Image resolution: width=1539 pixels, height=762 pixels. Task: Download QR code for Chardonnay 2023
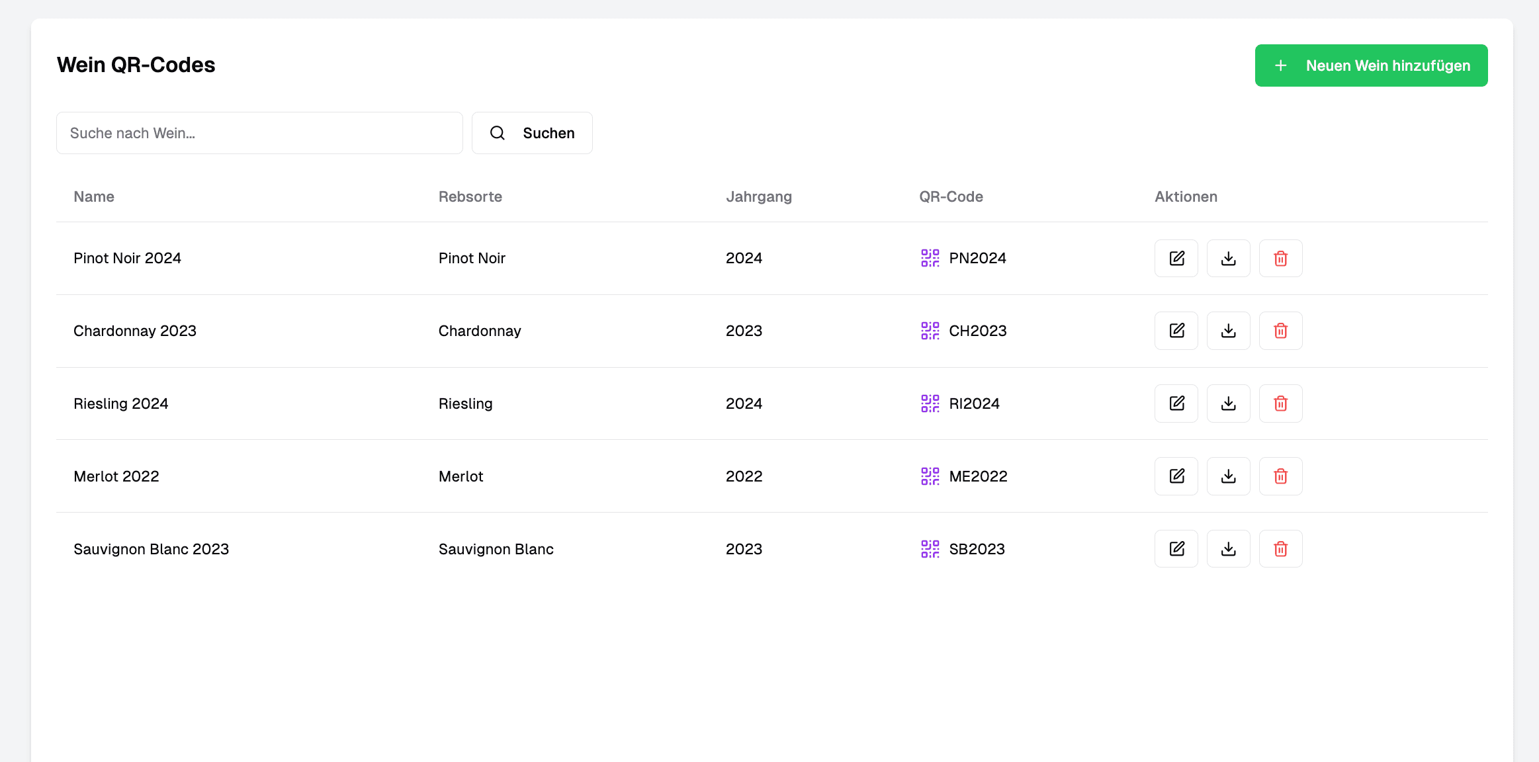click(x=1229, y=331)
